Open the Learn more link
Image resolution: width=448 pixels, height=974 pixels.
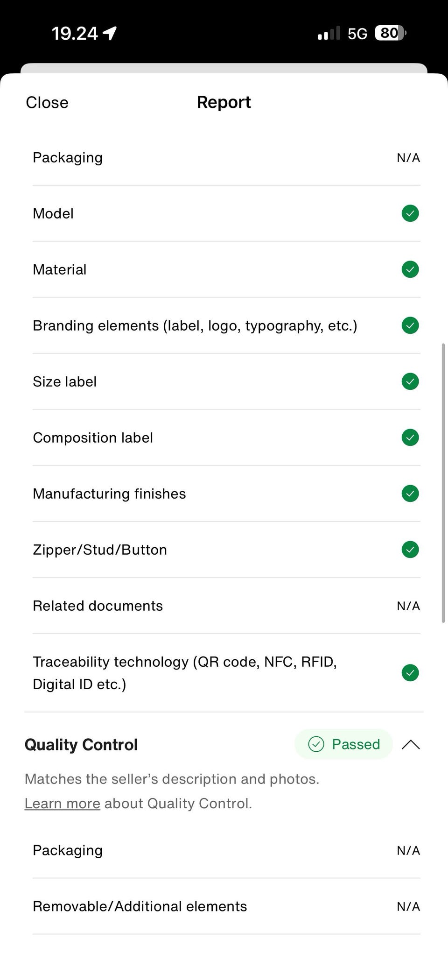tap(62, 803)
